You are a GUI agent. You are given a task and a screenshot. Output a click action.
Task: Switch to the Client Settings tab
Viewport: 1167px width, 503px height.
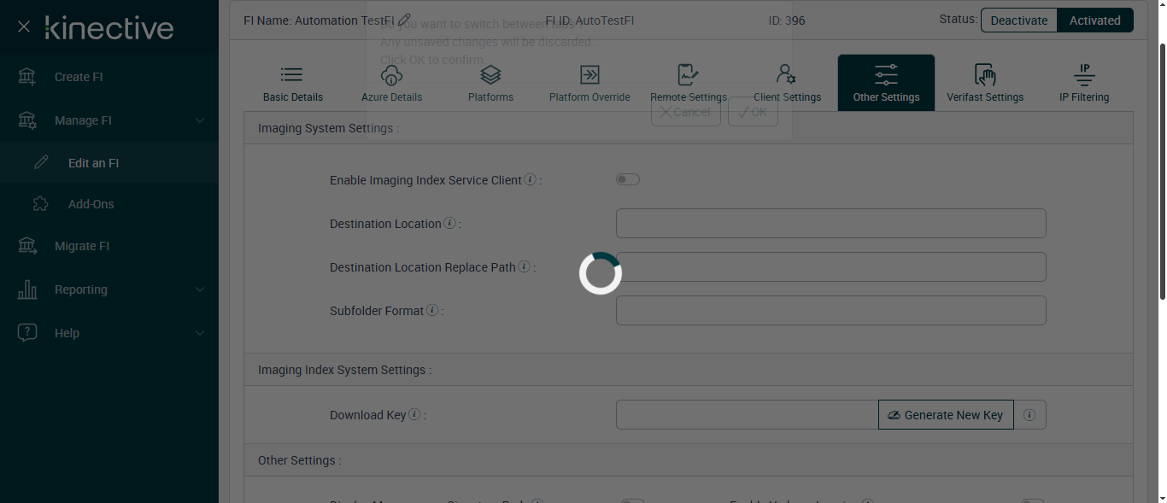(x=788, y=83)
